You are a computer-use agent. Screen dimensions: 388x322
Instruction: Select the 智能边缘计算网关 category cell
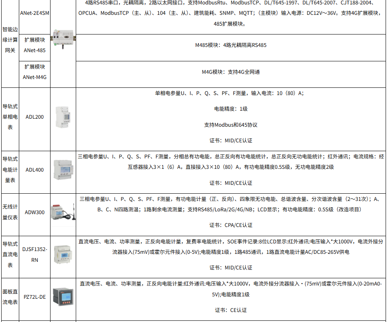(x=10, y=40)
